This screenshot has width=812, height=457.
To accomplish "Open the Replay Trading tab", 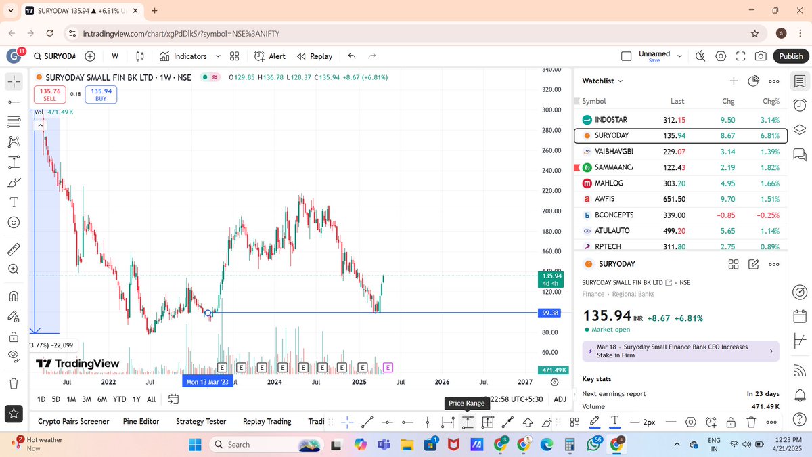I will click(267, 421).
